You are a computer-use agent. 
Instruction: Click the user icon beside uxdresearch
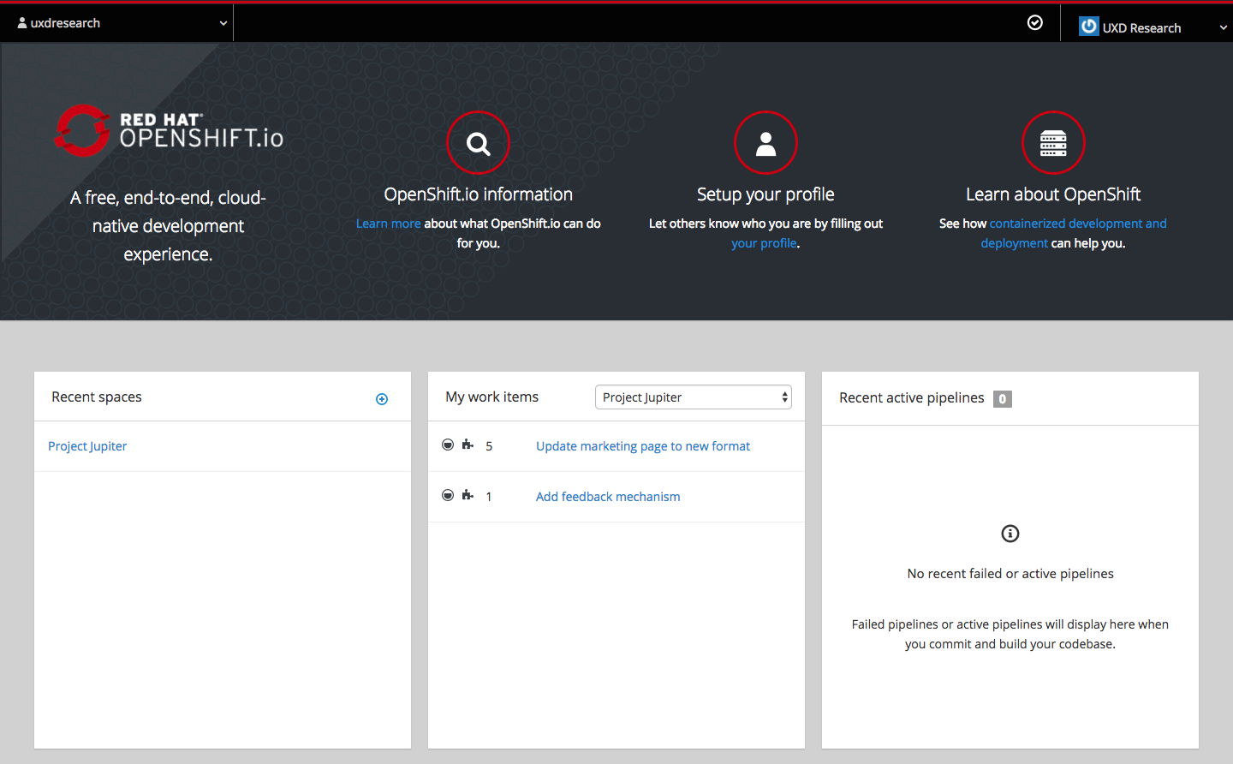tap(22, 23)
